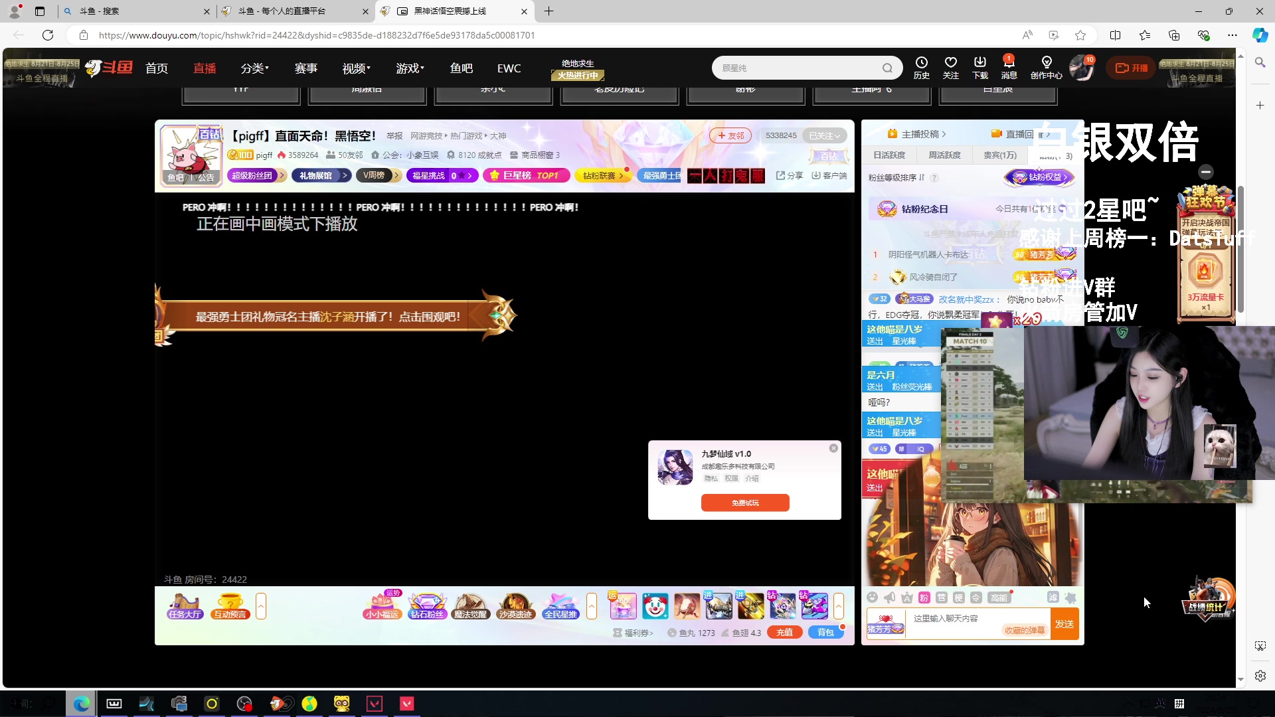Click the megaphone broadcast icon in chat toolbar

pos(890,597)
